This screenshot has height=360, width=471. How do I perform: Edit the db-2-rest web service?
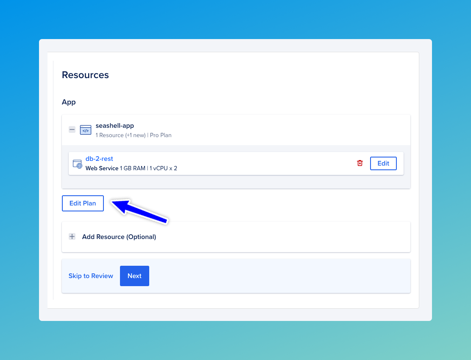pos(383,163)
